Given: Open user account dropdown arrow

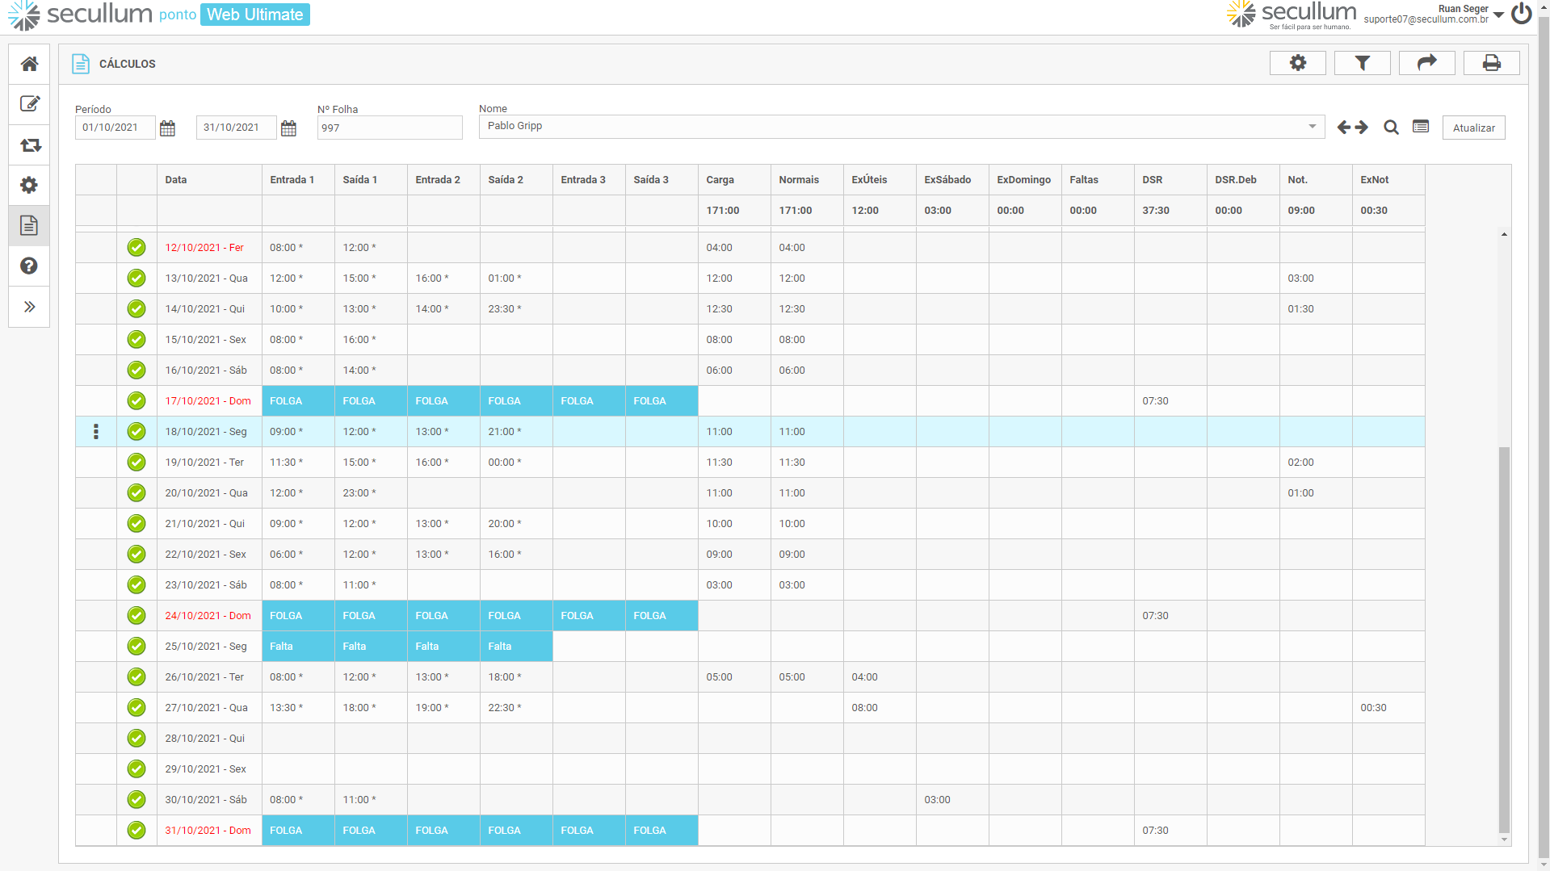Looking at the screenshot, I should pos(1498,15).
